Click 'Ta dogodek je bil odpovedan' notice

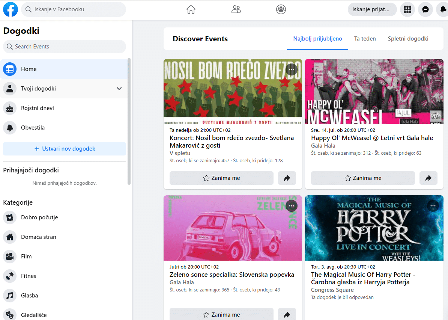(342, 297)
